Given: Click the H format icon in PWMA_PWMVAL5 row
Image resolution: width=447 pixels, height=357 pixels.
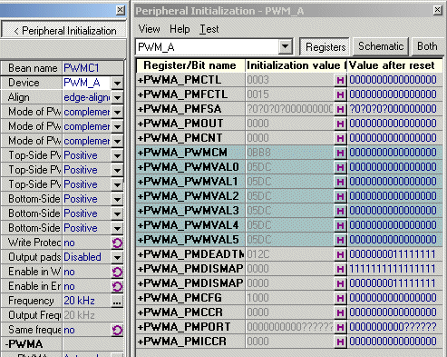Looking at the screenshot, I should [x=340, y=240].
